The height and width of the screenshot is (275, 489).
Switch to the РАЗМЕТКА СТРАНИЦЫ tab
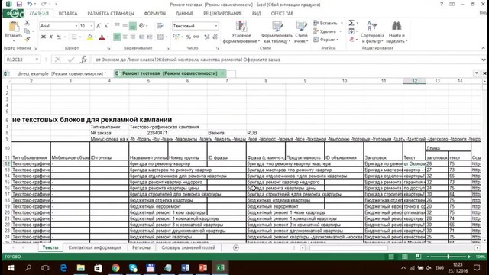111,14
